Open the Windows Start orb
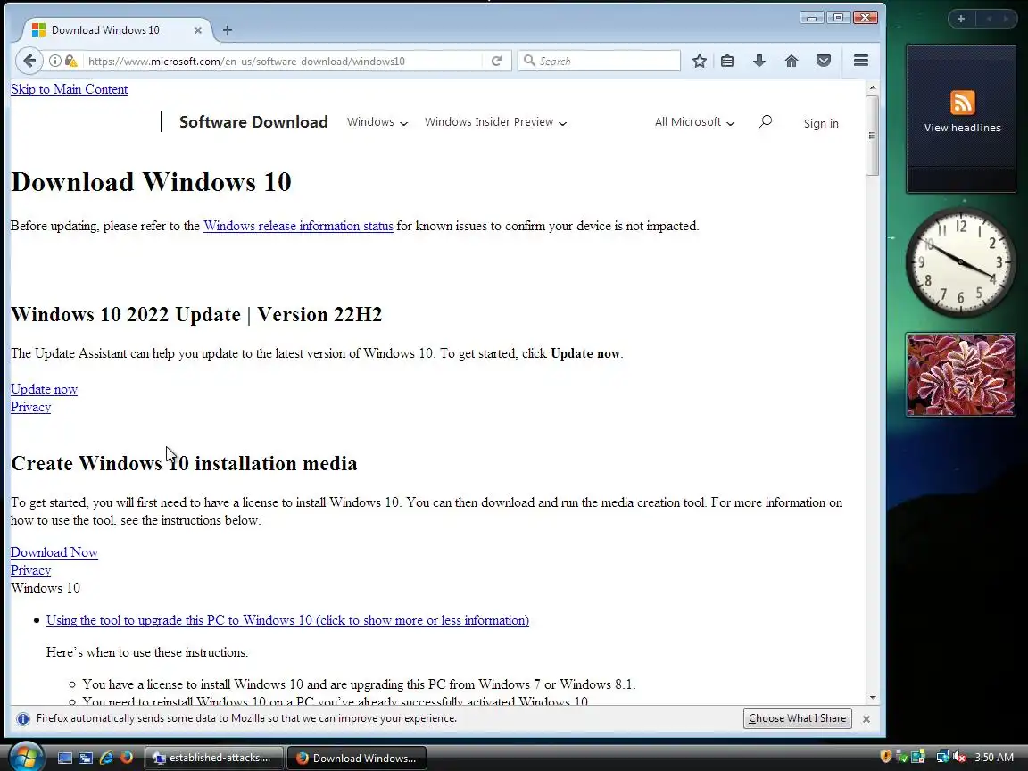Screen dimensions: 1028x771 pyautogui.click(x=25, y=758)
